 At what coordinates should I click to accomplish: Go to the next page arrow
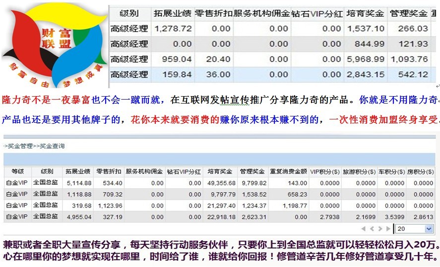tap(380, 229)
